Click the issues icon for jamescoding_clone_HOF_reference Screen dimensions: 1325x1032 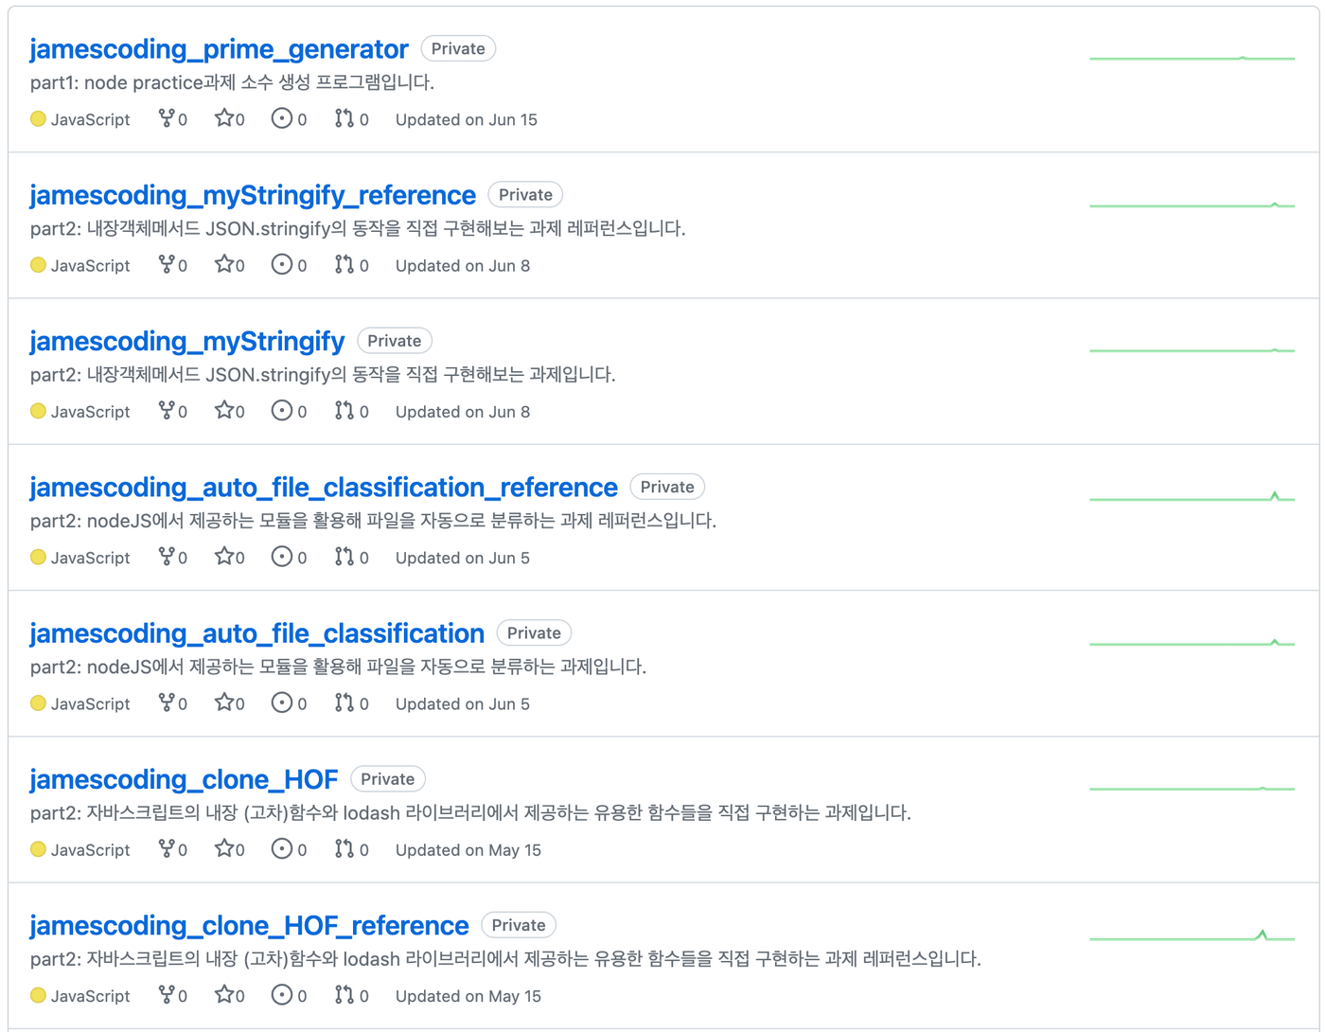[281, 995]
